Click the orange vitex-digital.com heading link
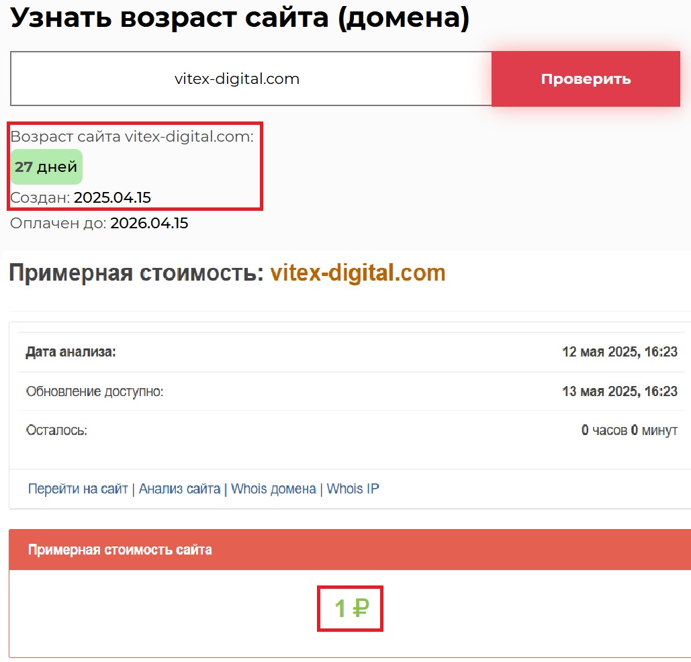This screenshot has width=691, height=662. click(x=357, y=273)
